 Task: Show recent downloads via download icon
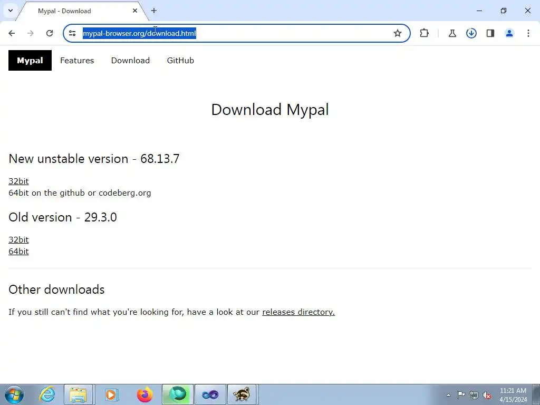(x=471, y=33)
